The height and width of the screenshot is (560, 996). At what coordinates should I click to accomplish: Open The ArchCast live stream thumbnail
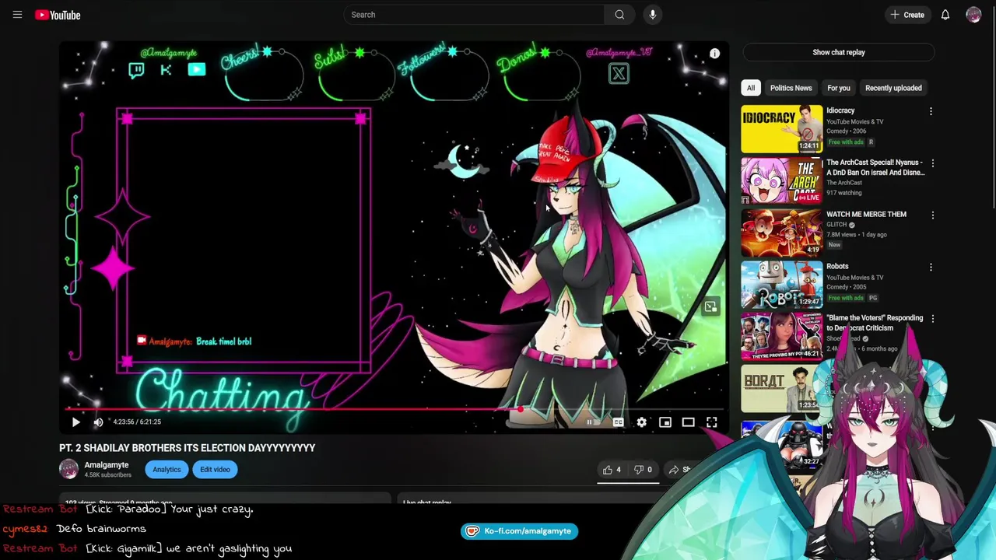(x=781, y=180)
